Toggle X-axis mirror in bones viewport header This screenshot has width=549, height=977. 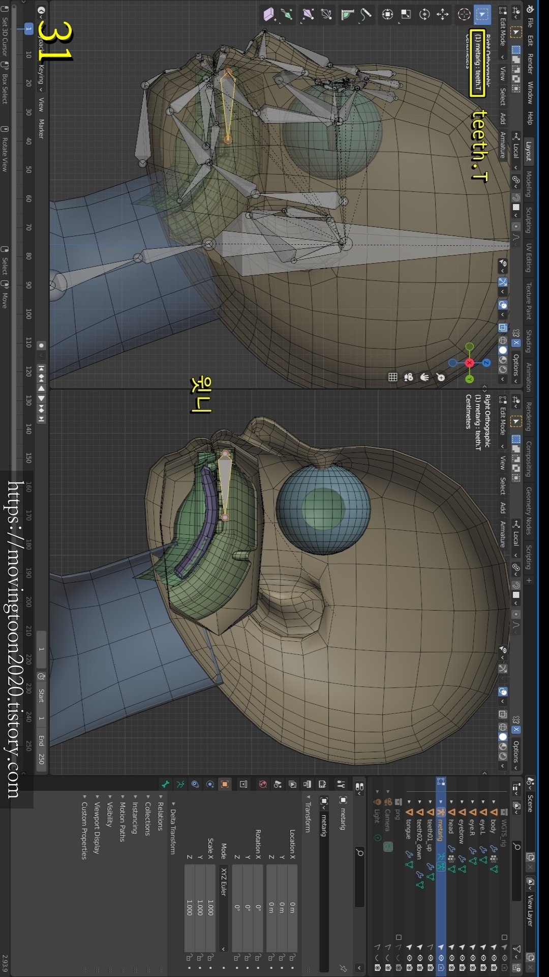coord(516,342)
